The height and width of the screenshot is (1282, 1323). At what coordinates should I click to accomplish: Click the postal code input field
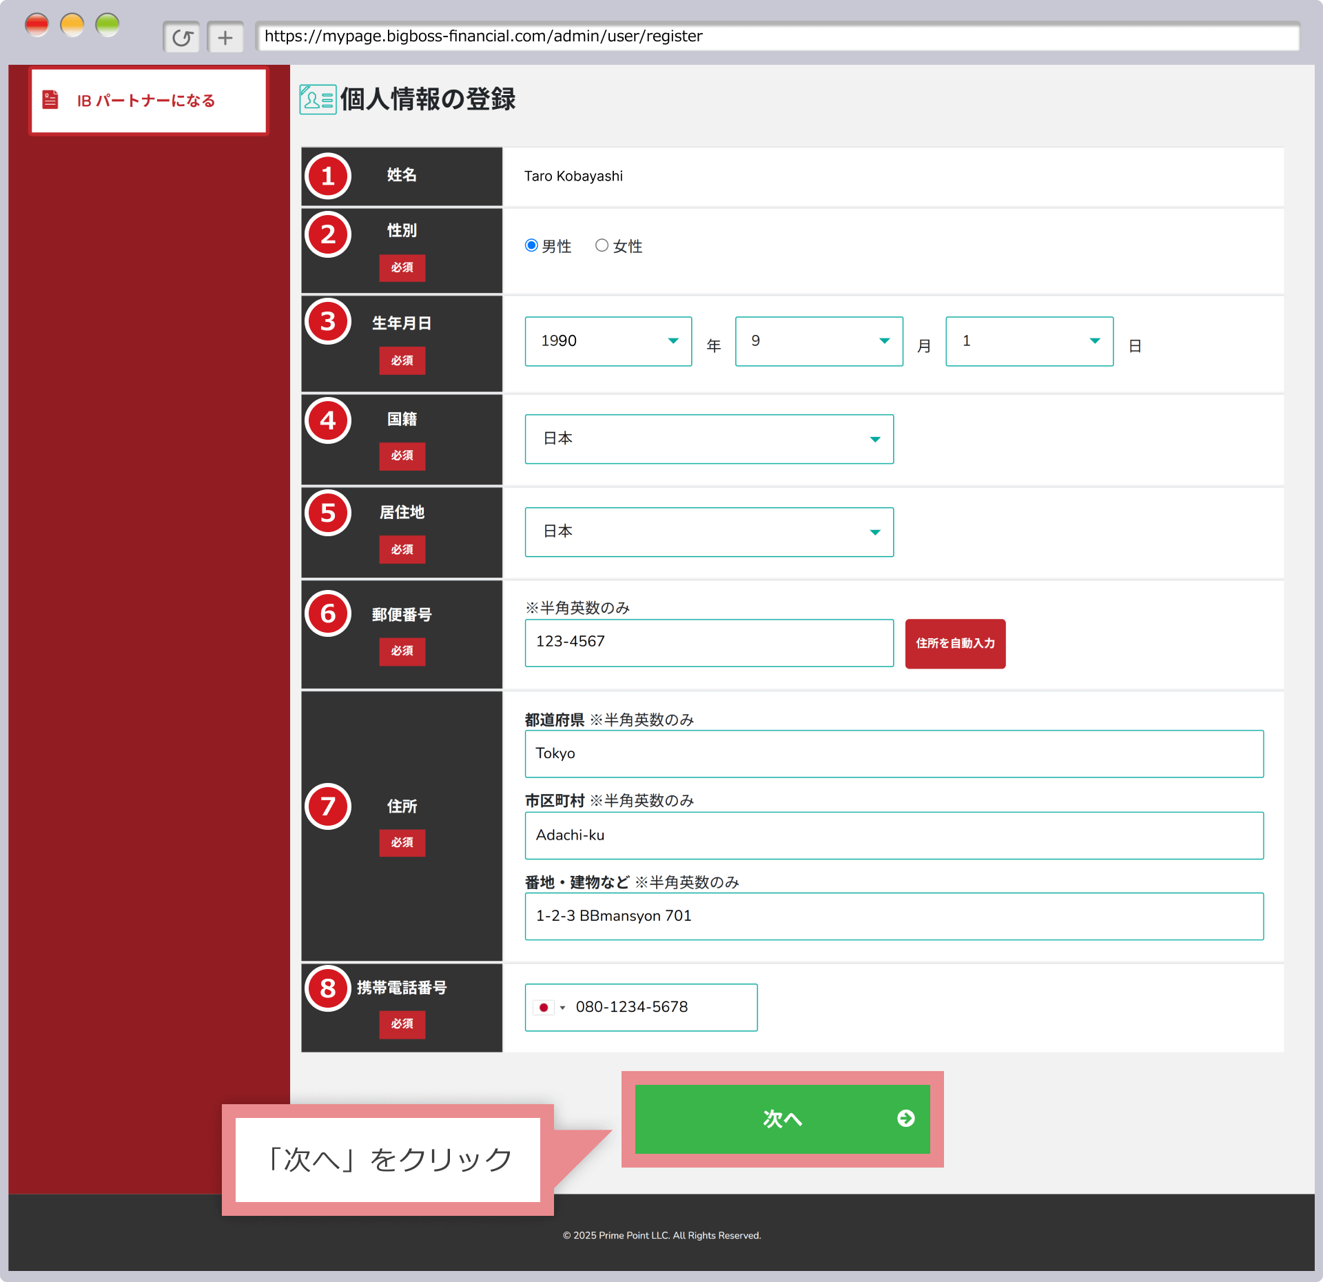(708, 642)
